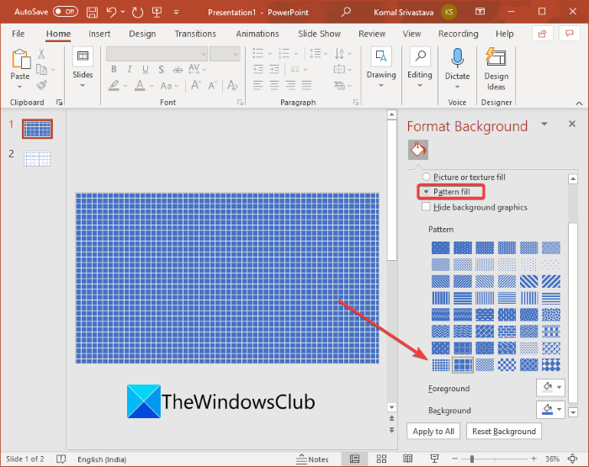Select Picture or texture fill option
Screen dimensions: 589x467
point(426,177)
